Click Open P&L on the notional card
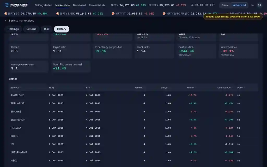This screenshot has width=267, height=167. (x=70, y=67)
